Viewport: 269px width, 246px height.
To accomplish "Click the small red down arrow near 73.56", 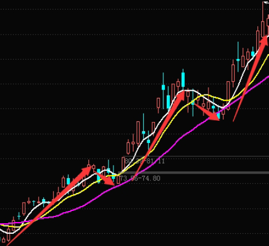I will 105,179.
